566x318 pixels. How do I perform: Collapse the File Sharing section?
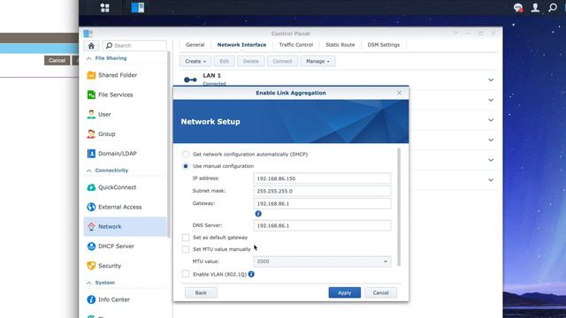click(88, 58)
